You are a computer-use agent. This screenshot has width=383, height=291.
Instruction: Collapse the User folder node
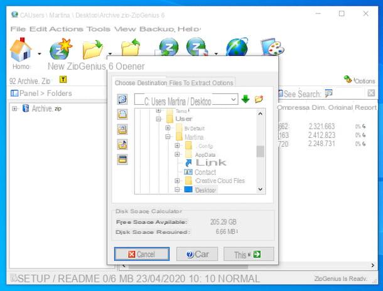coord(158,119)
